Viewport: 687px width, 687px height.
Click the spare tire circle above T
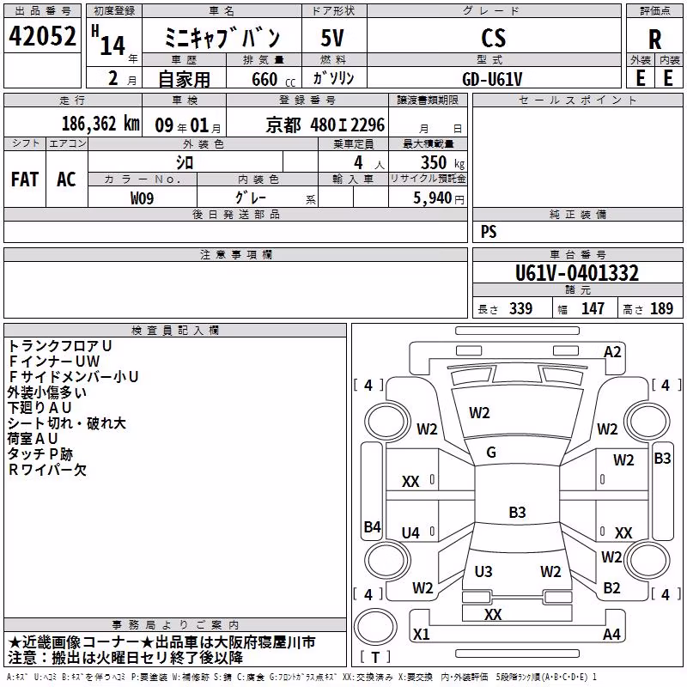pyautogui.click(x=375, y=626)
